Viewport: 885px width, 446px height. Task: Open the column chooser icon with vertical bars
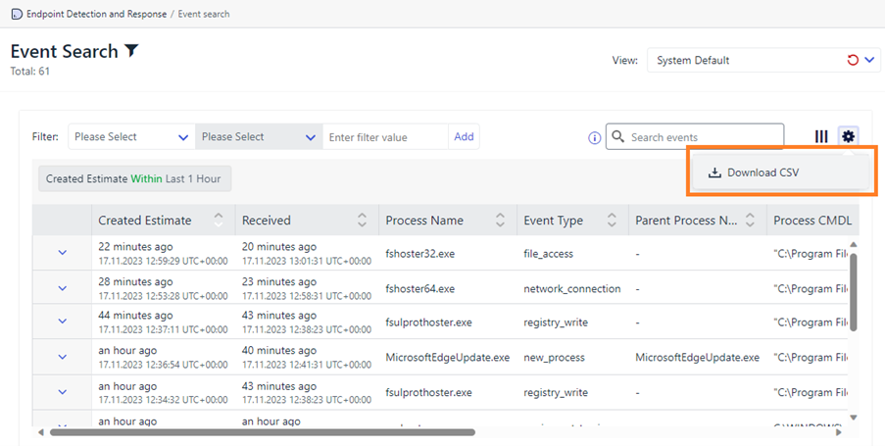coord(821,136)
